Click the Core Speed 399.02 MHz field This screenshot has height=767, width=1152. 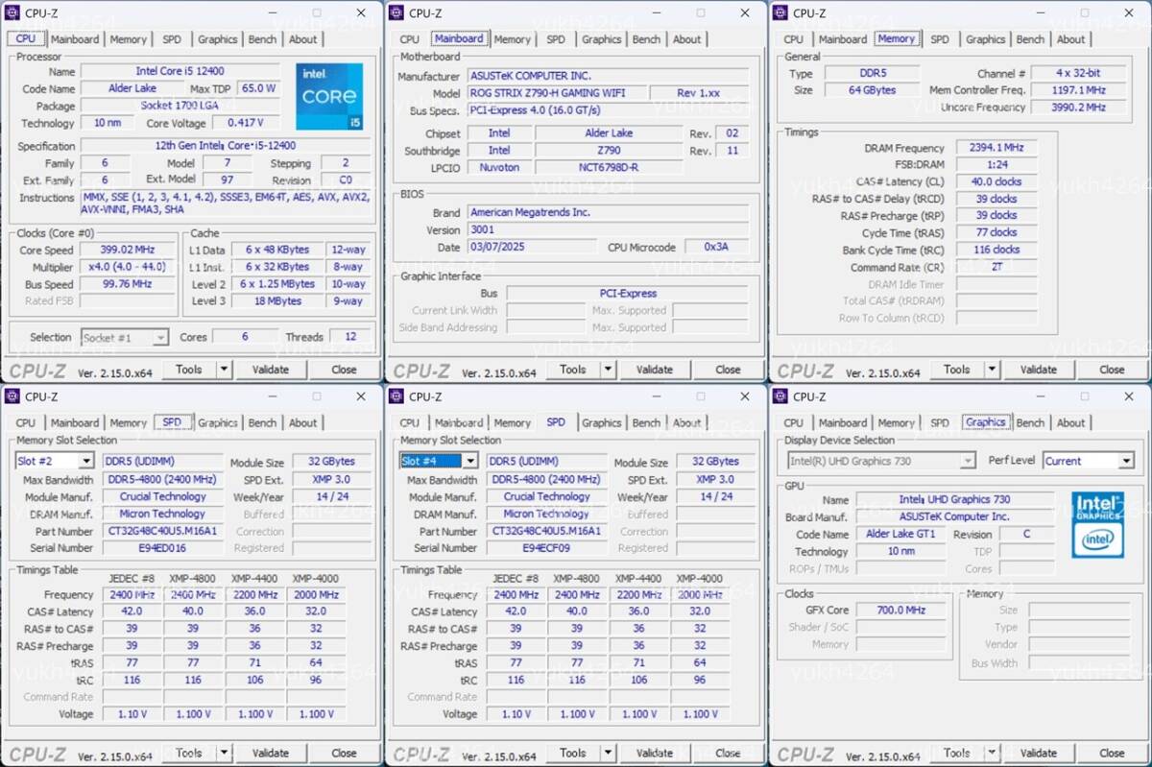(128, 250)
